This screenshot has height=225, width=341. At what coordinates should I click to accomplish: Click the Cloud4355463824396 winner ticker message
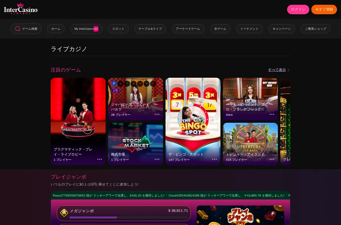226,196
